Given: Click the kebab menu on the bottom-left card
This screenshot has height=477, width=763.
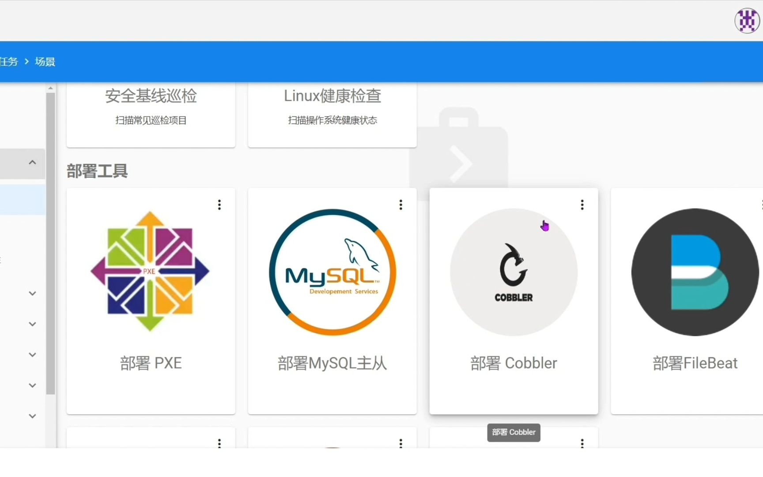Looking at the screenshot, I should coord(219,444).
